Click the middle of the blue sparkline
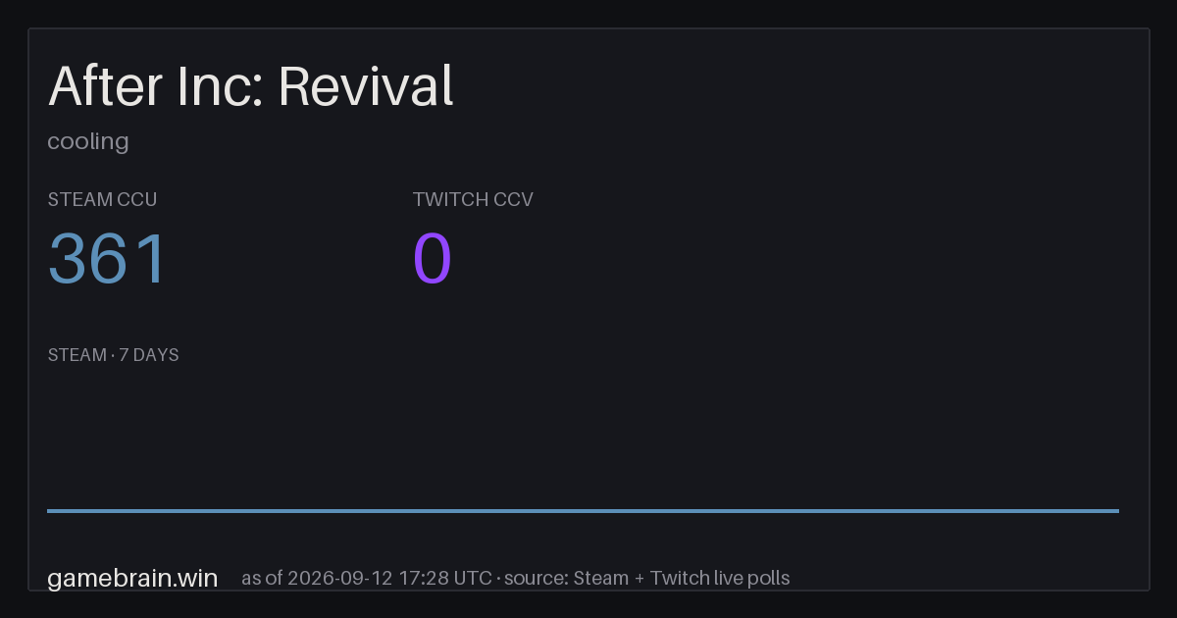This screenshot has height=618, width=1177. tap(583, 510)
